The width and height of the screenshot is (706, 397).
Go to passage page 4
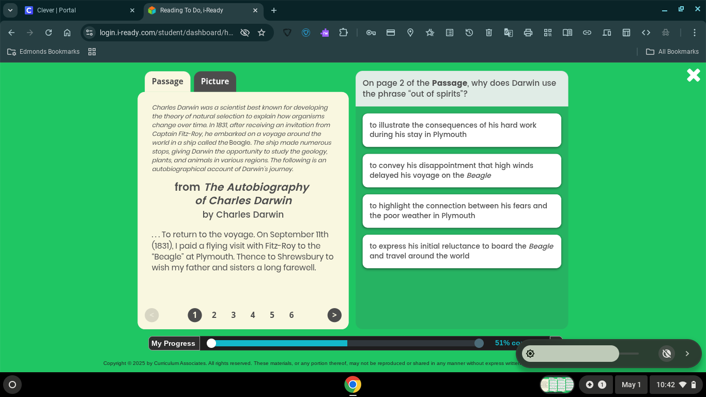click(x=253, y=315)
